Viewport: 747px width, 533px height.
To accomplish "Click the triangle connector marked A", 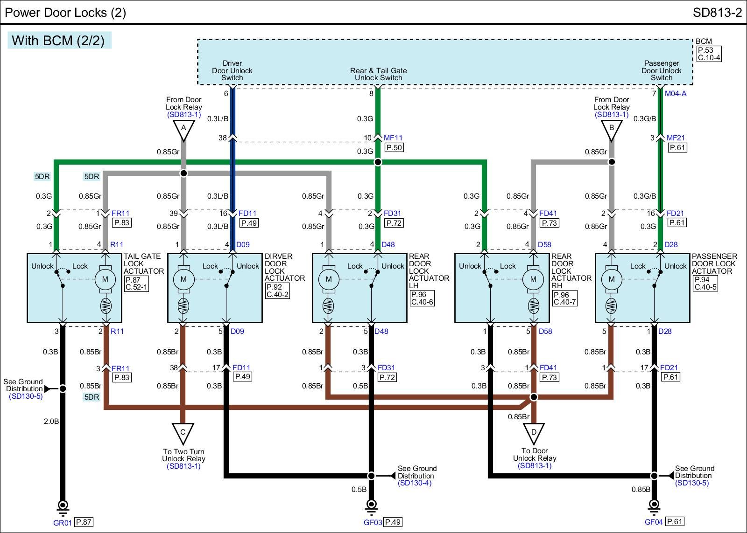I will [183, 129].
